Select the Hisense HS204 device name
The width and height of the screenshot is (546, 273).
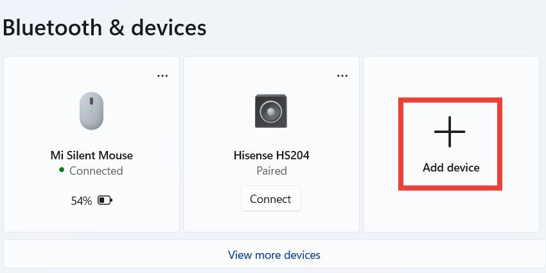(271, 155)
